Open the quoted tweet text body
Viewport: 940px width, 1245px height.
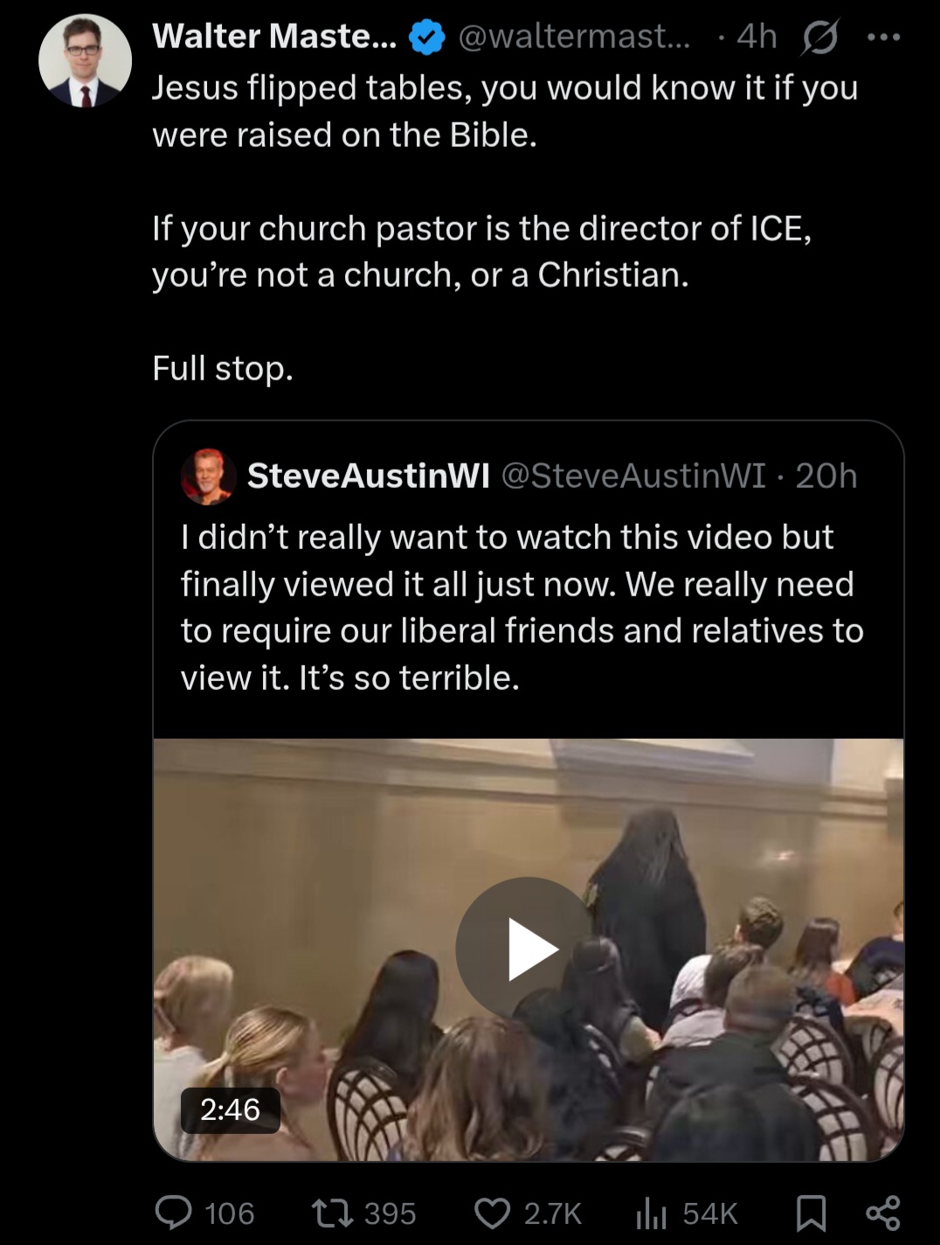coord(522,607)
